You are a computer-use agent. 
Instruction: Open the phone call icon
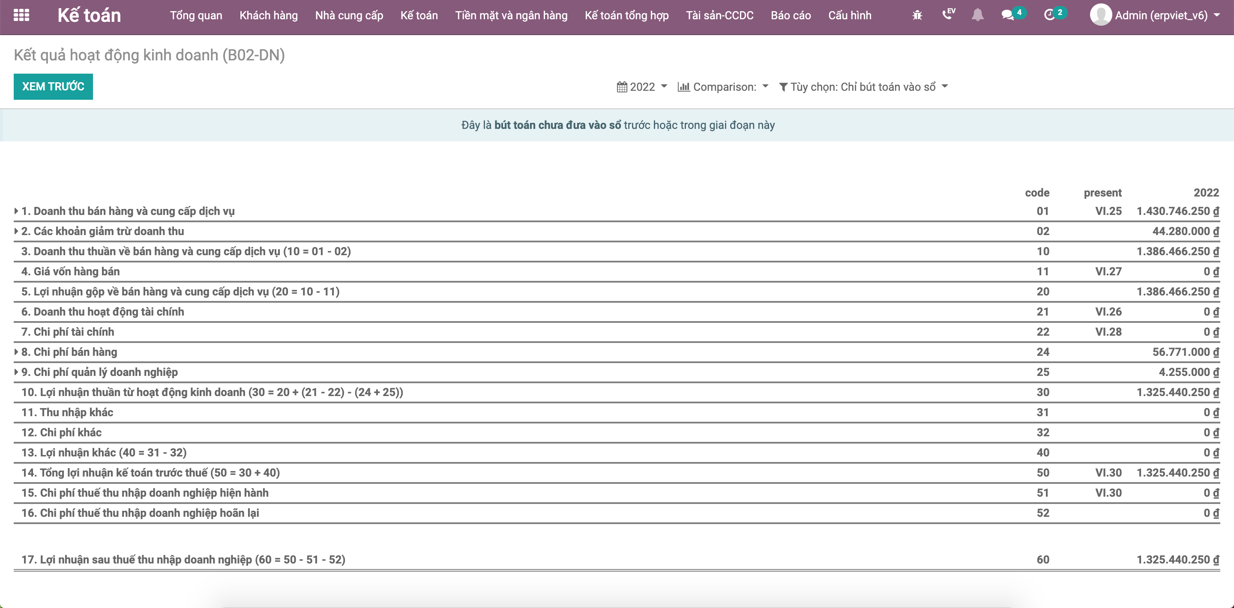(947, 15)
